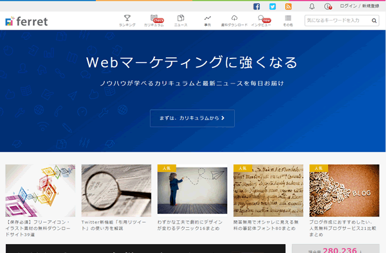The image size is (386, 253).
Task: Click the 新規登録 link
Action: click(371, 6)
